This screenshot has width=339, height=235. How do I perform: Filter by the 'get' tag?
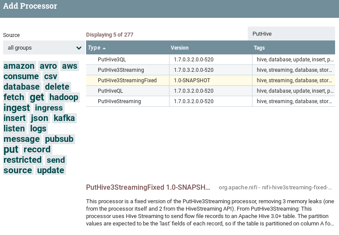point(37,97)
